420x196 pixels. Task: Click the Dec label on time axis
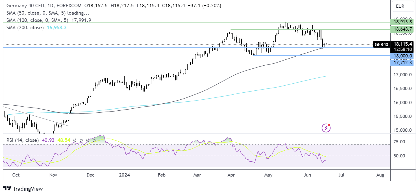point(90,175)
